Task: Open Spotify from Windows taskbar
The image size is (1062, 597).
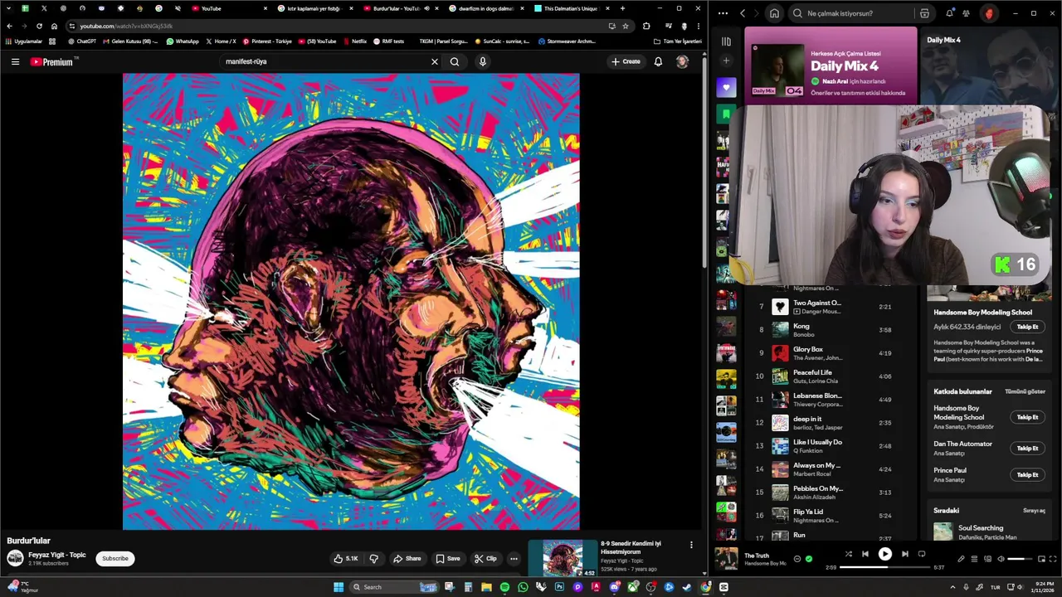Action: (x=504, y=587)
